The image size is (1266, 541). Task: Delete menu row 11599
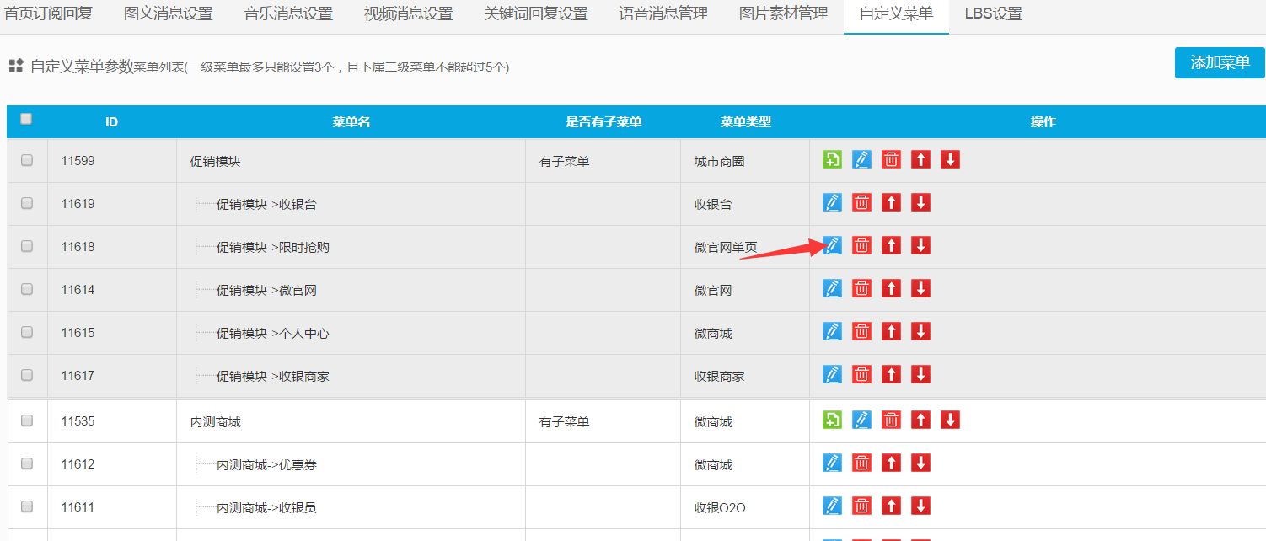pos(891,159)
